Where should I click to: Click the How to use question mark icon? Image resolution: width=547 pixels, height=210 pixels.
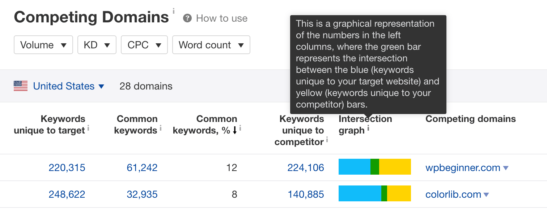point(187,18)
